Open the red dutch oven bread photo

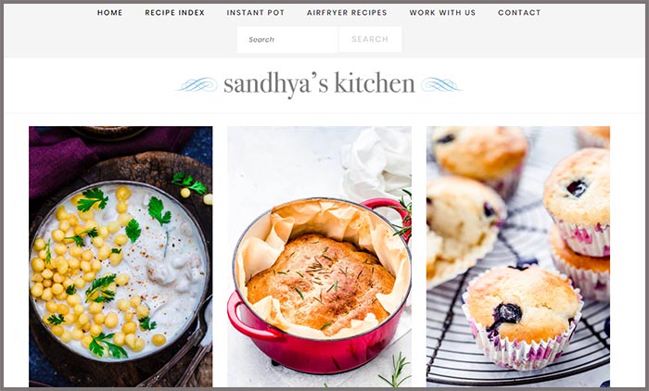[x=319, y=257]
